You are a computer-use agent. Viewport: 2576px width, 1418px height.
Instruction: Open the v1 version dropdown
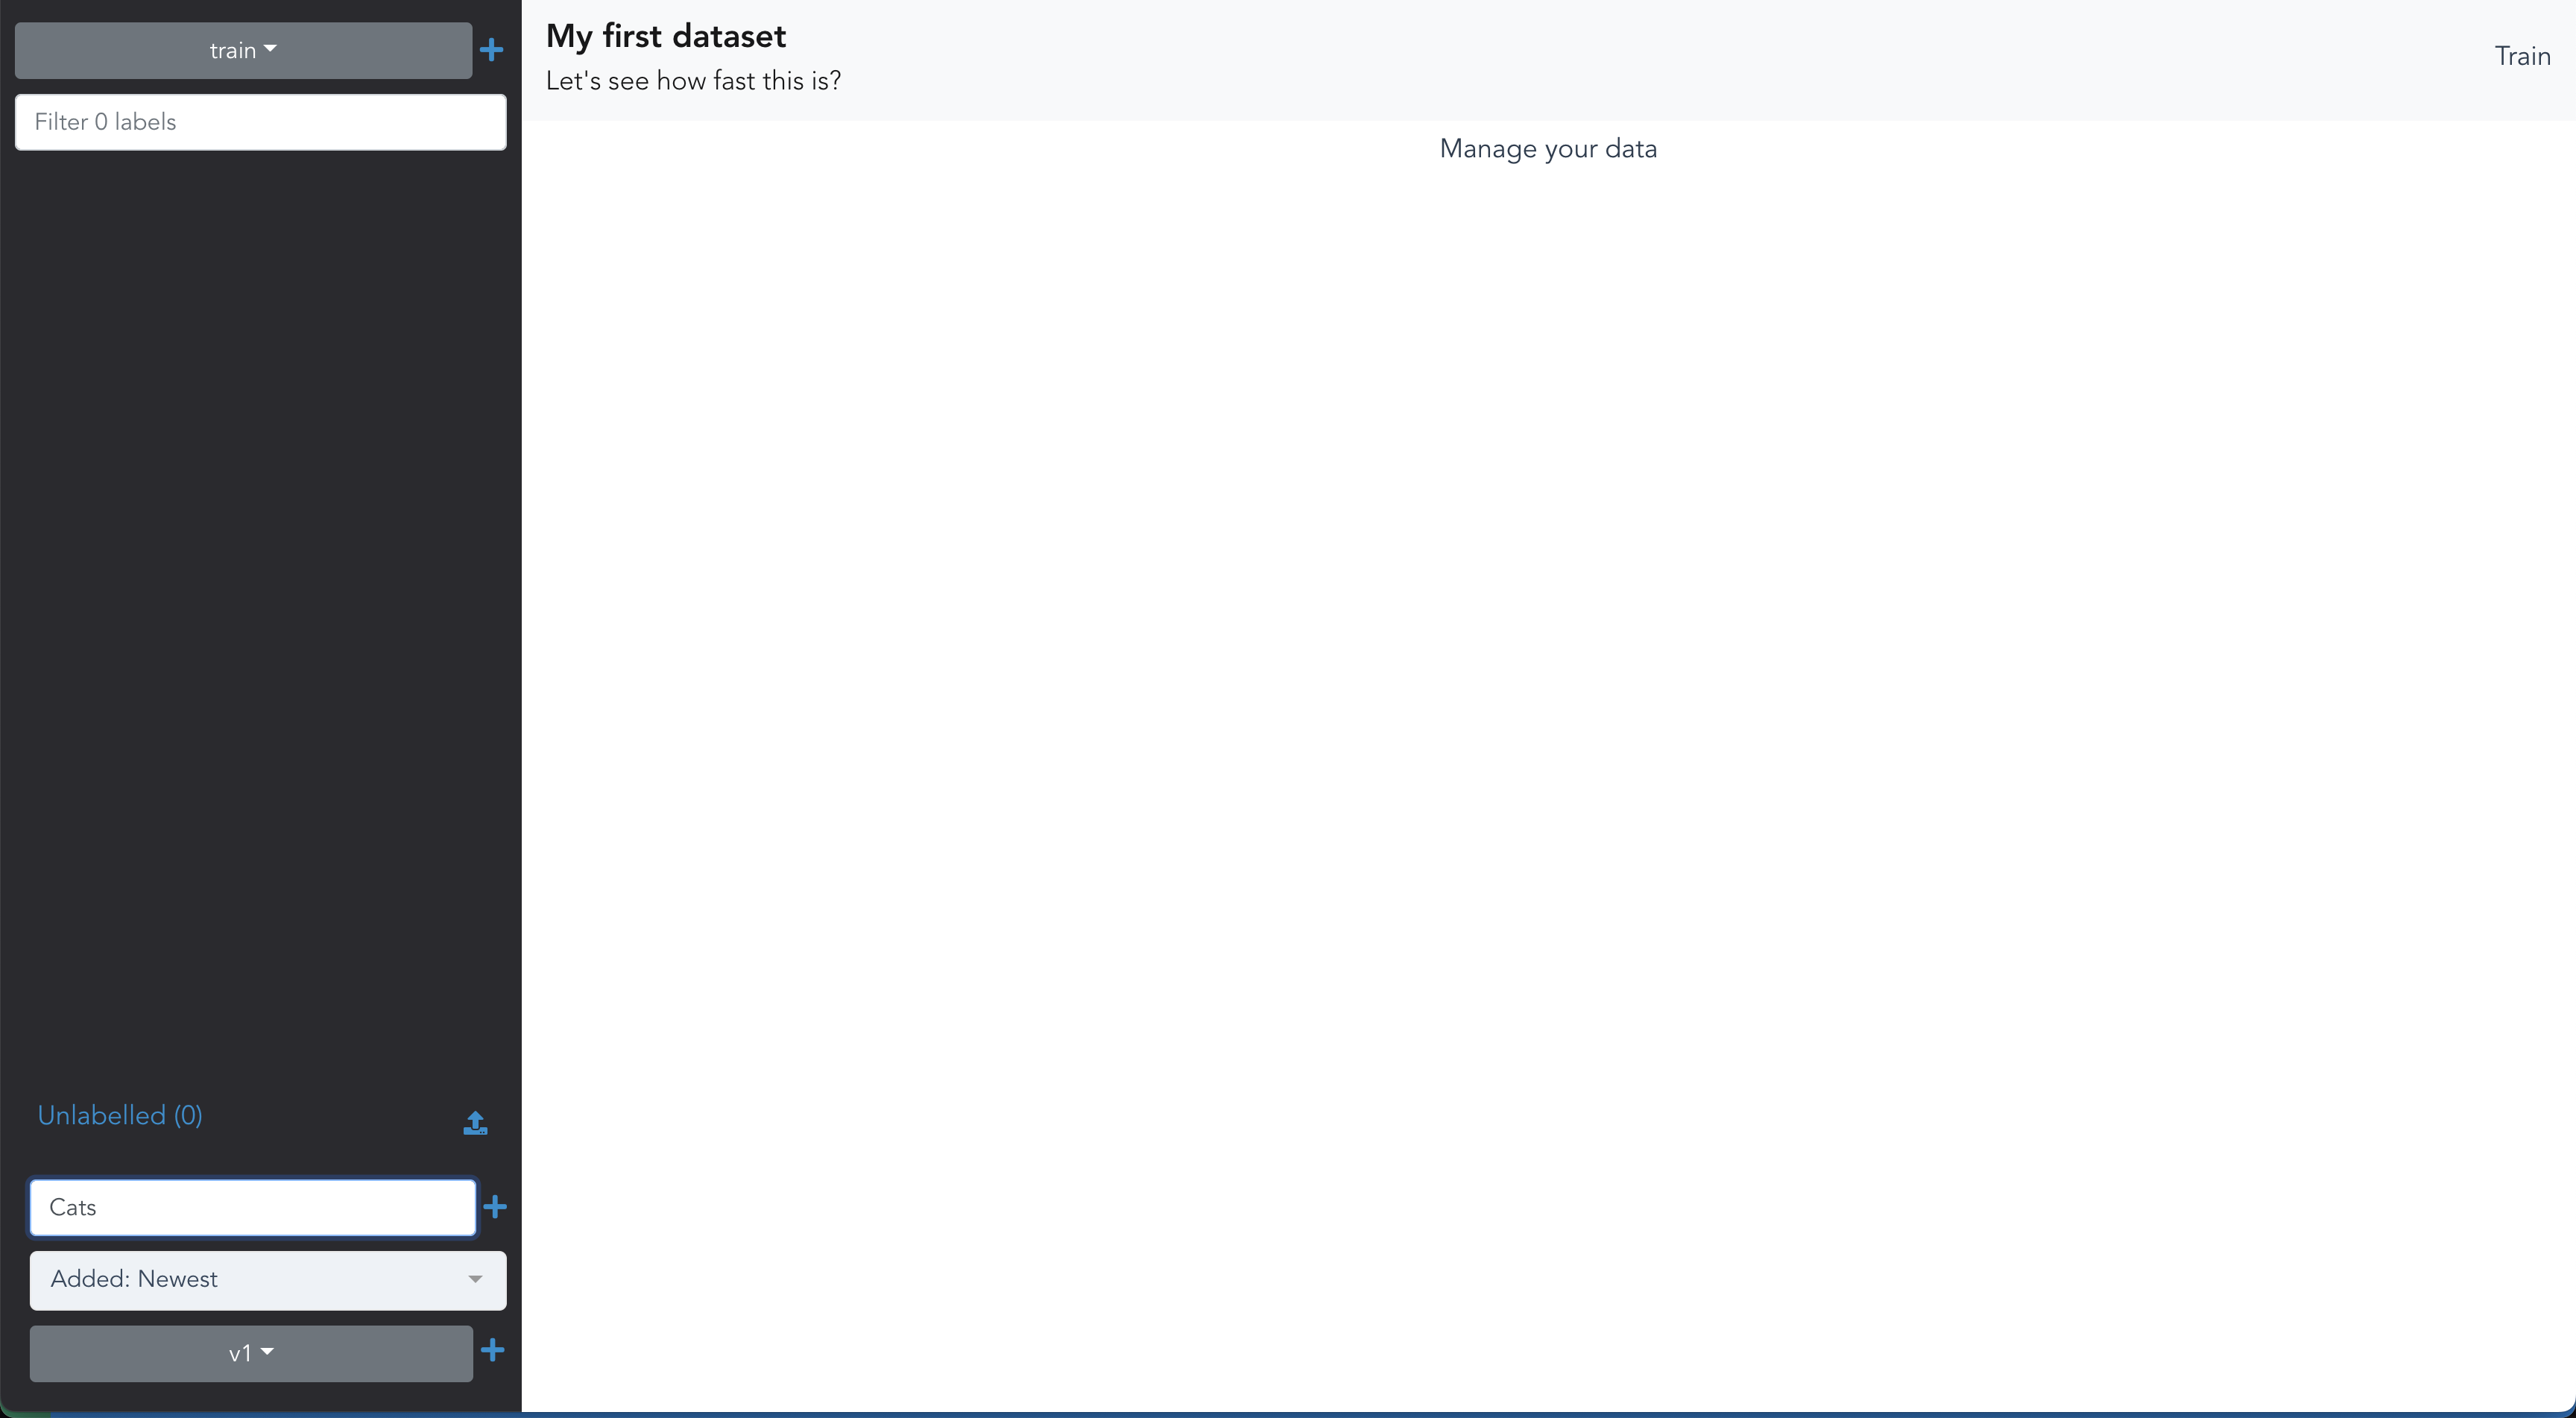[251, 1353]
